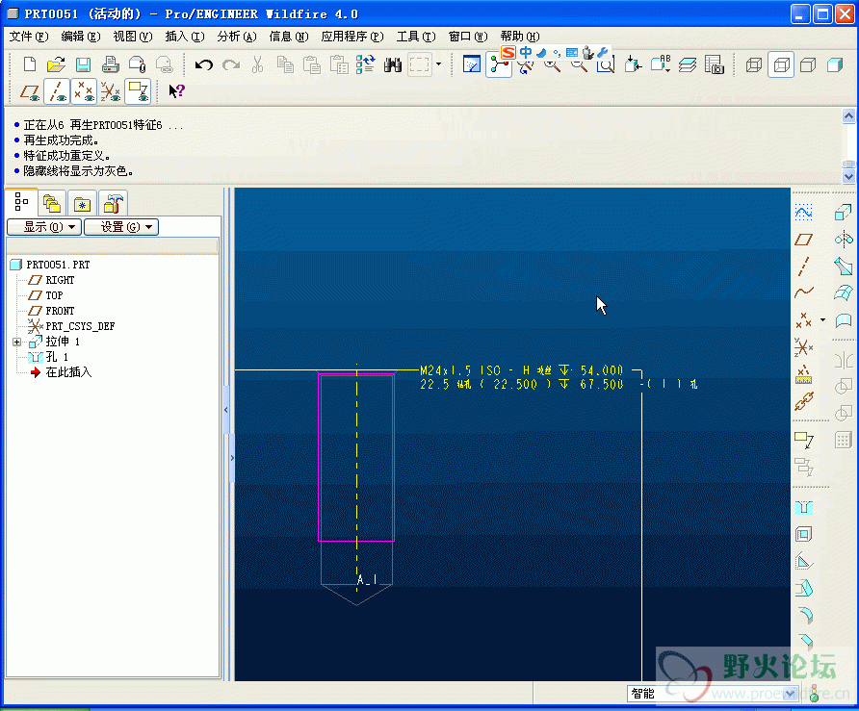Select PRT0051.PRT root node
Viewport: 859px width, 711px height.
tap(58, 265)
